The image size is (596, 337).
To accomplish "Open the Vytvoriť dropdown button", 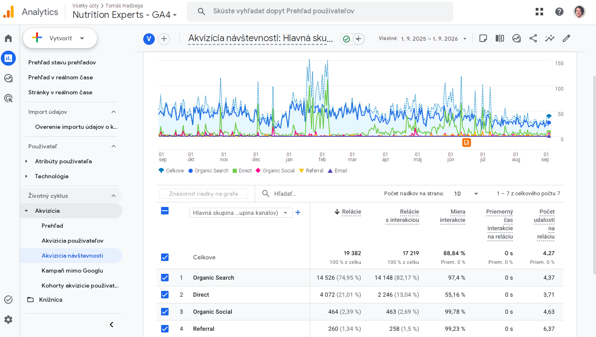I will 60,38.
